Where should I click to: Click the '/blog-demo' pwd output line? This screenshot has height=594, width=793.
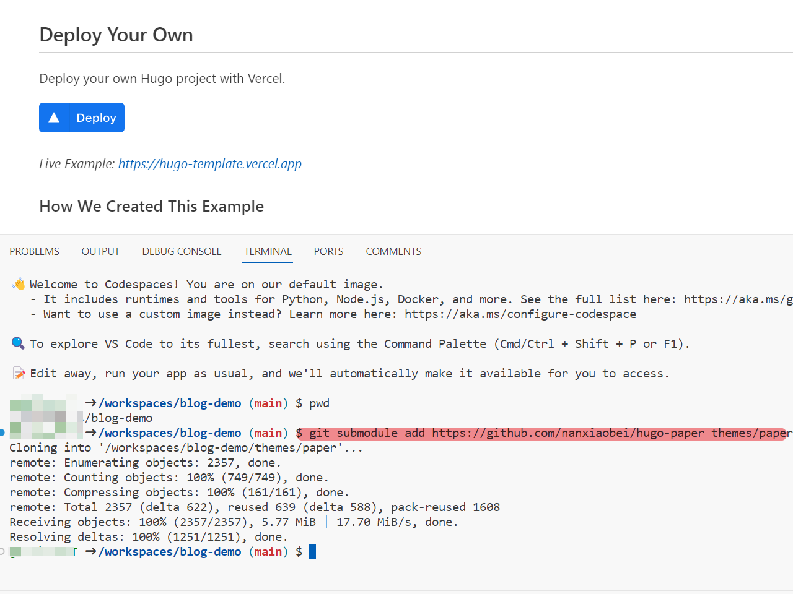pos(118,418)
